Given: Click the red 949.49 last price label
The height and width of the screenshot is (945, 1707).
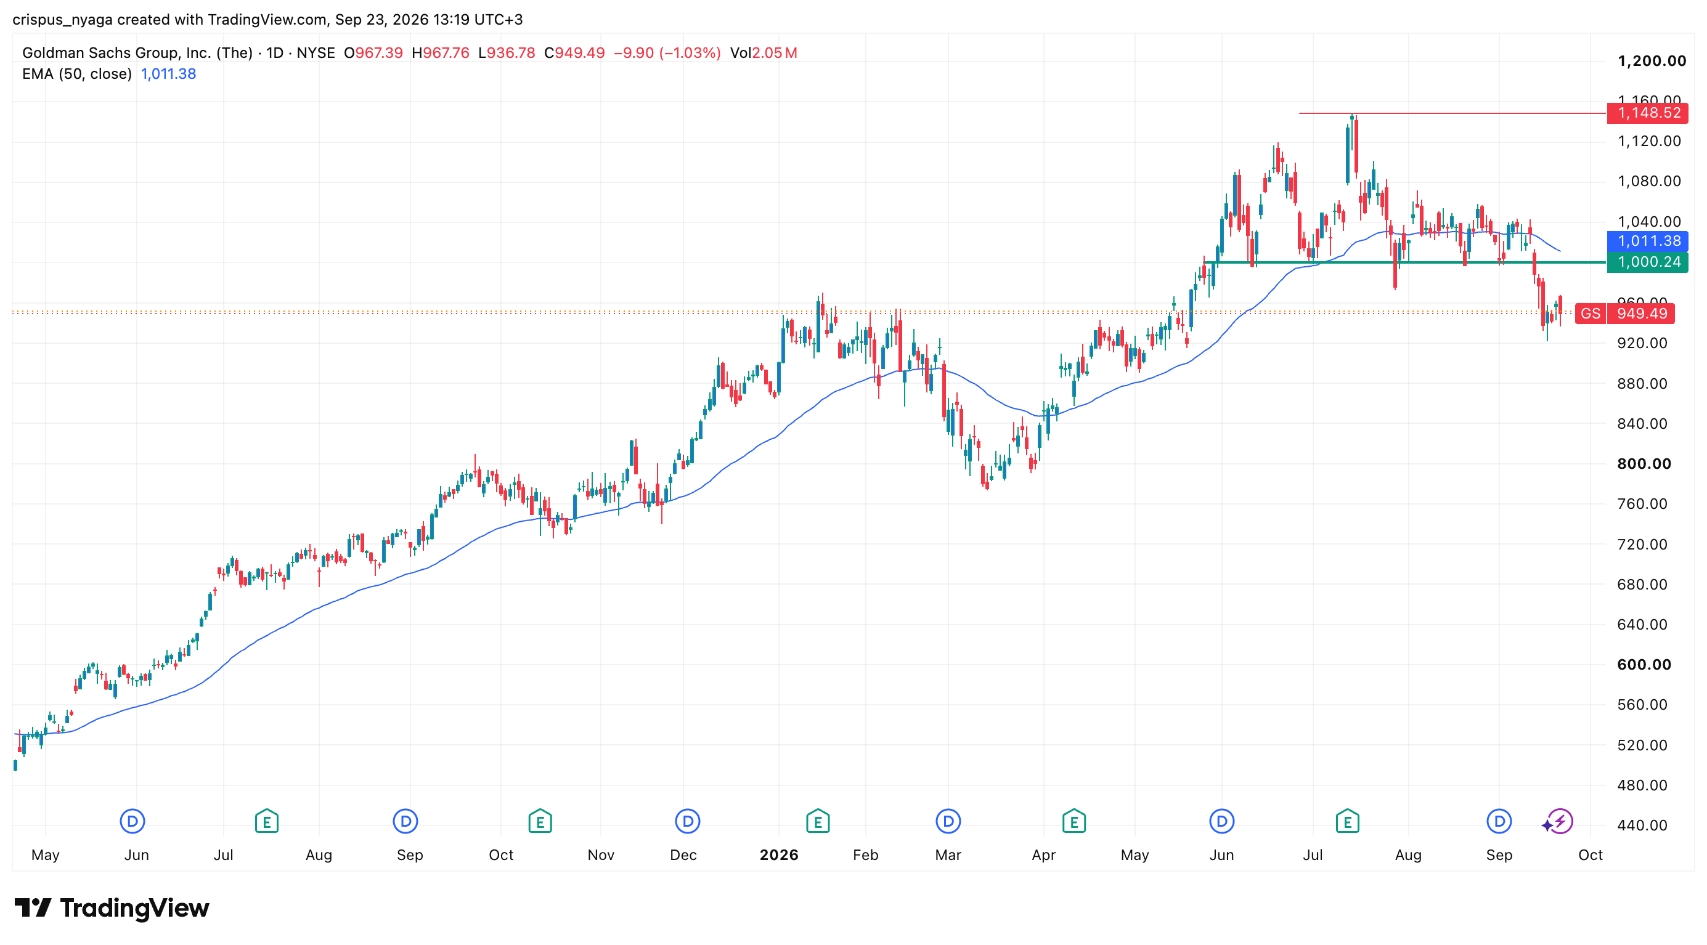Looking at the screenshot, I should pyautogui.click(x=1642, y=313).
